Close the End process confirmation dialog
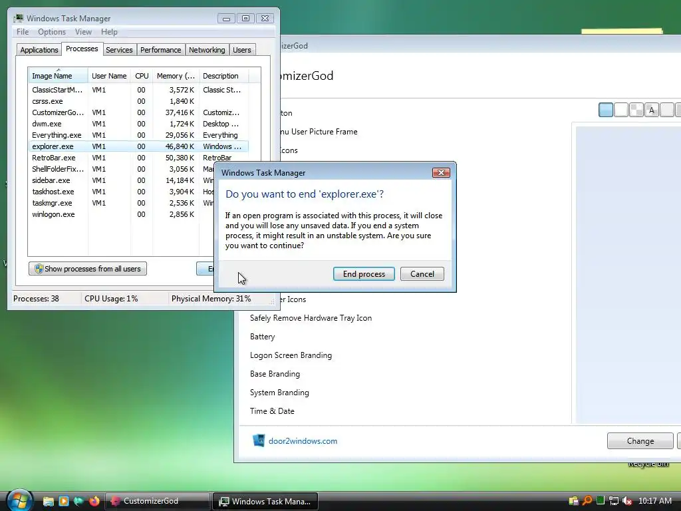 coord(441,172)
